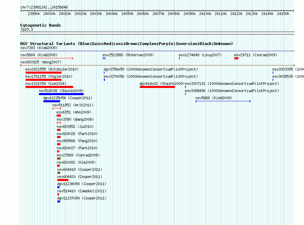The image size is (304, 225).
Task: Select esv6351 (Ahn2009) variant
Action: [x=74, y=112]
